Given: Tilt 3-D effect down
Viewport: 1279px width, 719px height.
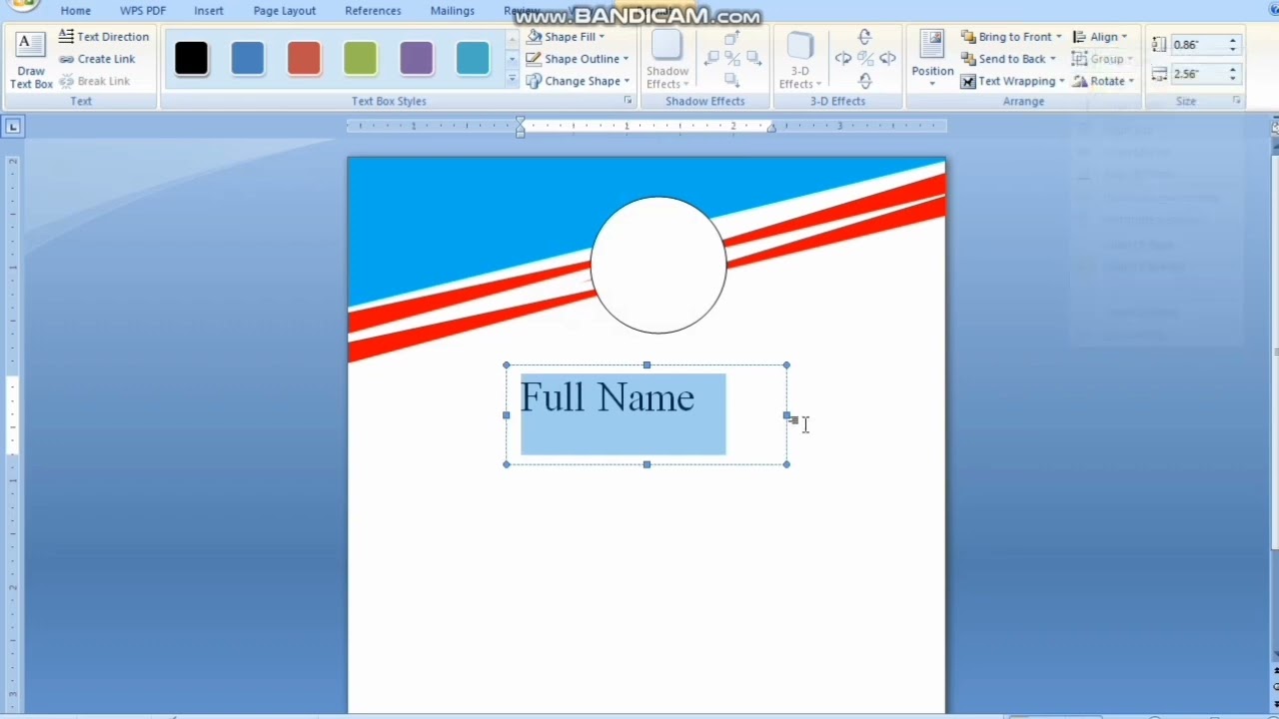Looking at the screenshot, I should tap(865, 80).
